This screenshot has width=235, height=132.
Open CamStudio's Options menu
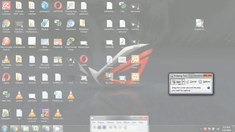point(110,122)
